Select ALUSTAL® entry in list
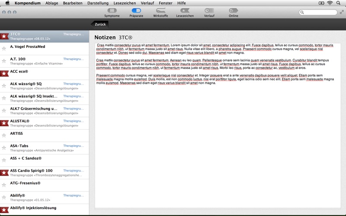Image resolution: width=346 pixels, height=216 pixels. (45, 123)
